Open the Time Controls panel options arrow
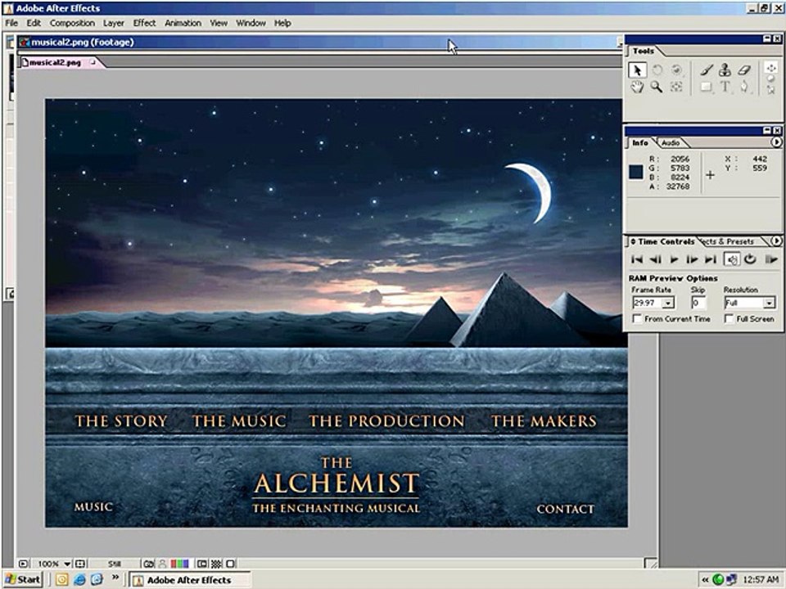This screenshot has width=786, height=589. (x=776, y=241)
